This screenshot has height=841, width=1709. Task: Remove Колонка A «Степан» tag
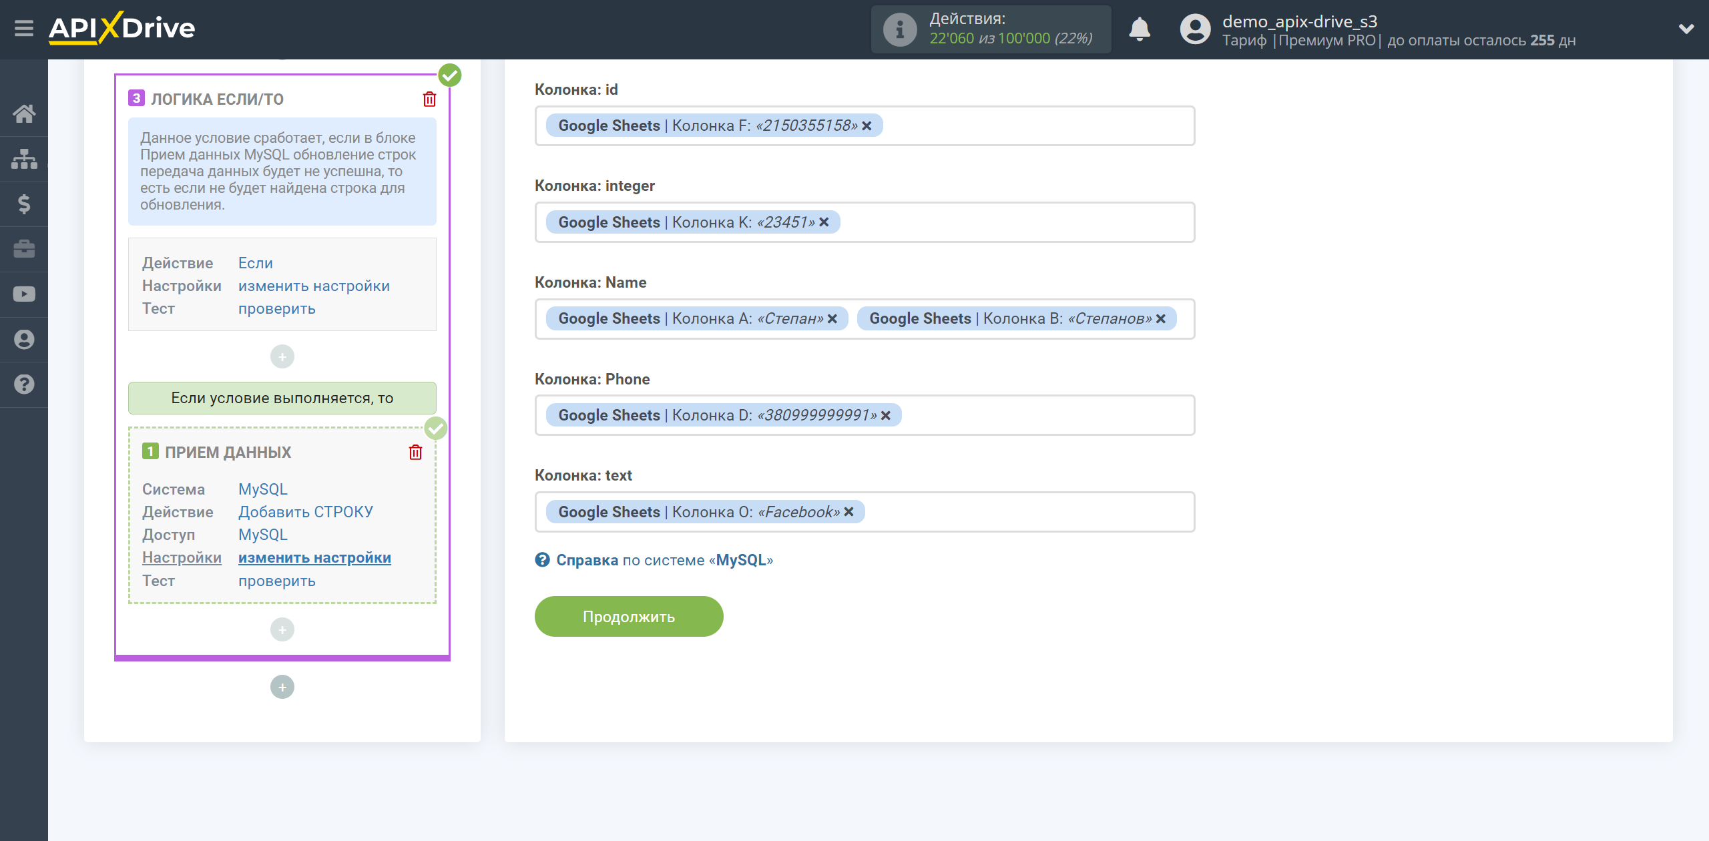click(x=832, y=319)
